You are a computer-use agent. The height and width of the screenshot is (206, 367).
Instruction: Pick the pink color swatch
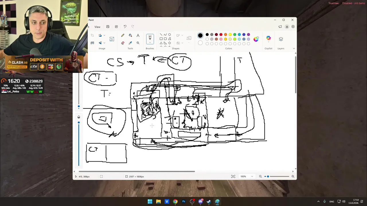(x=221, y=39)
